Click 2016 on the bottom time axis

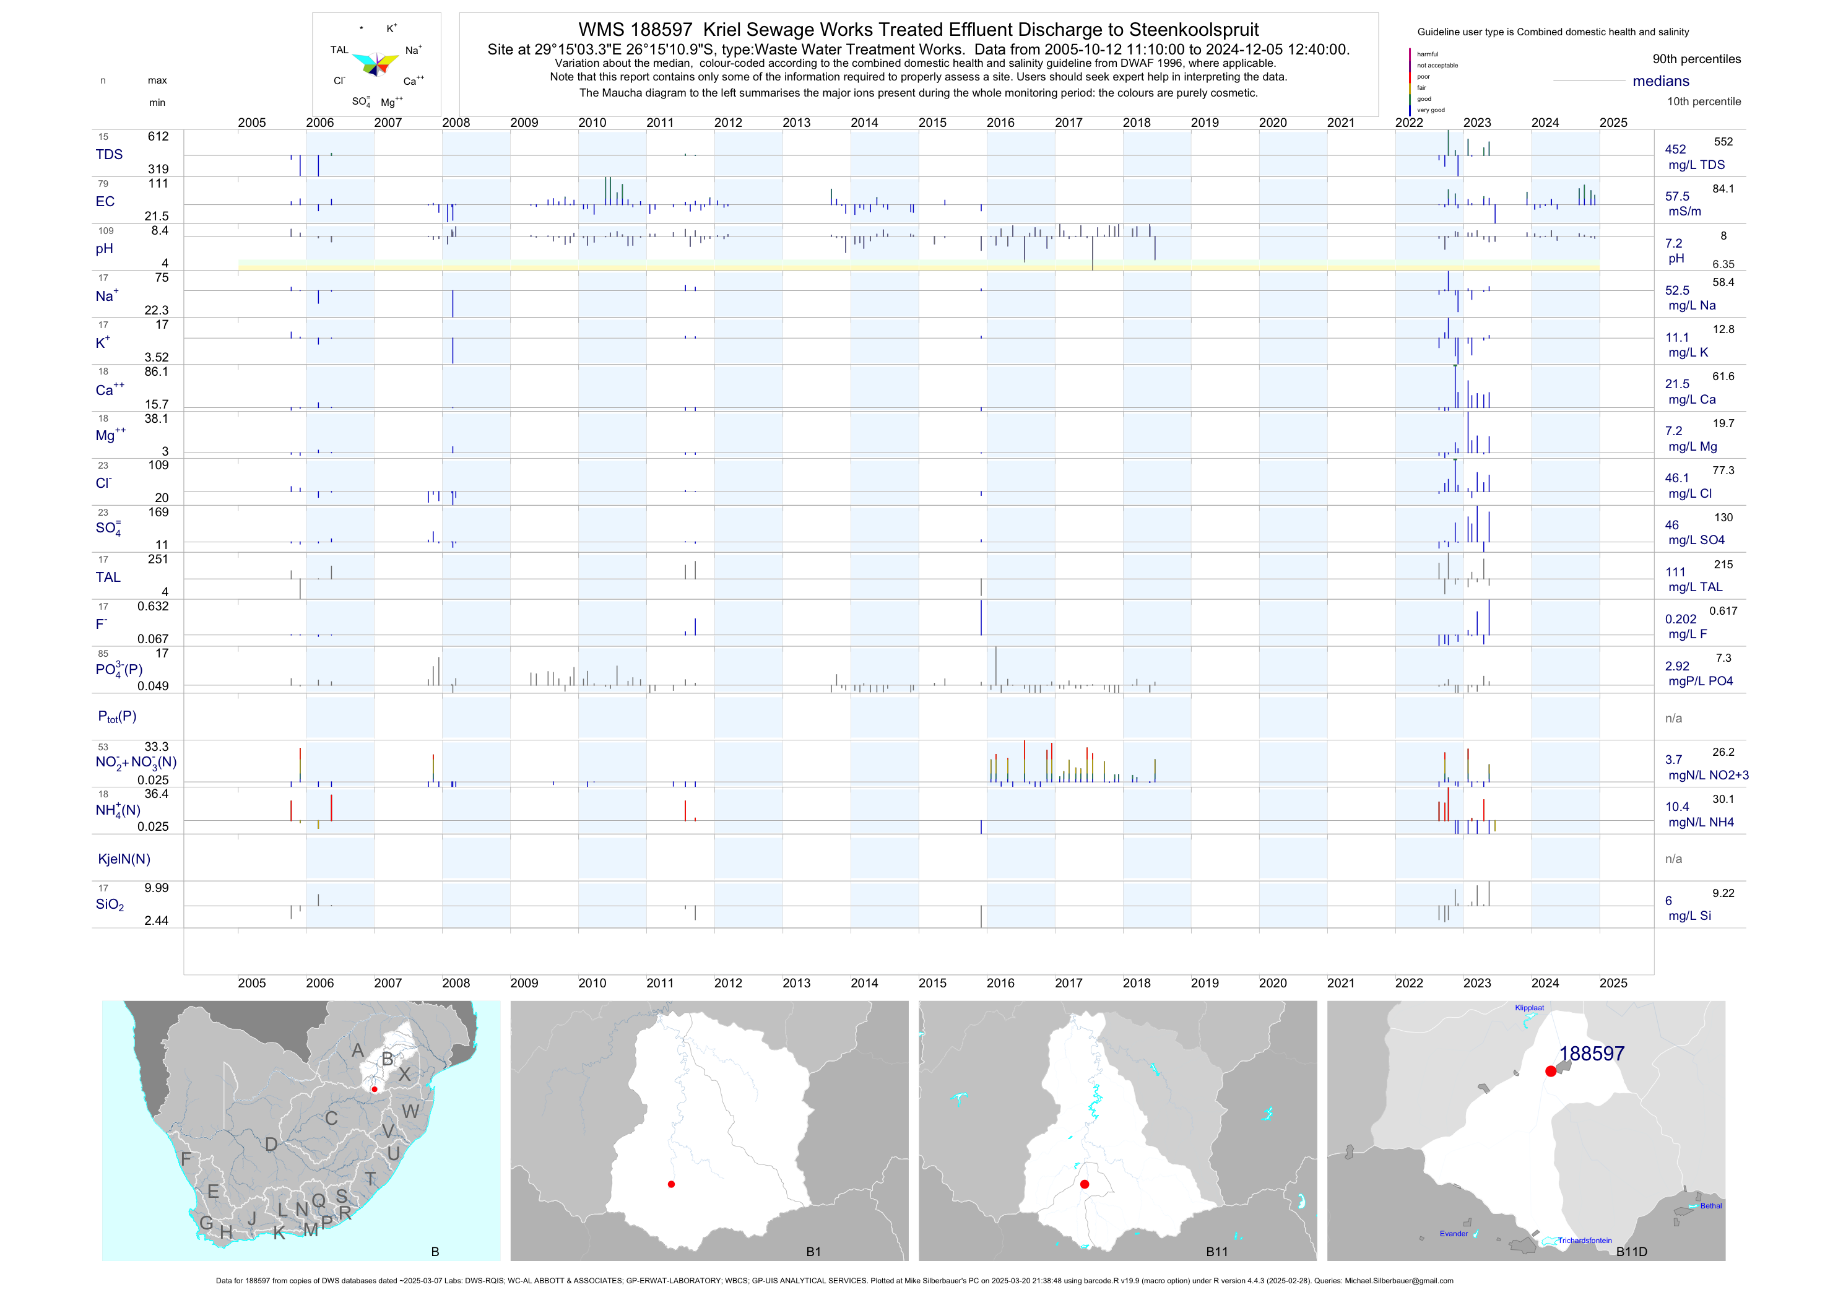click(x=1000, y=983)
